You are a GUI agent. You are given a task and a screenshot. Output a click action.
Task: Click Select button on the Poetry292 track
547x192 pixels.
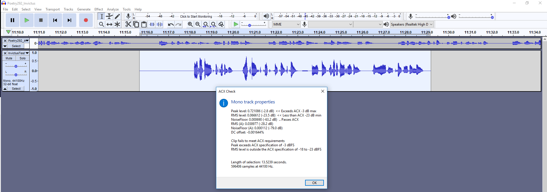pos(16,46)
